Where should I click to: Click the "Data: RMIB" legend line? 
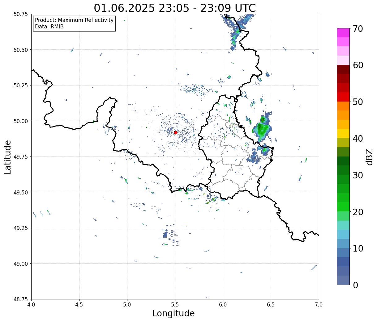[x=49, y=27]
